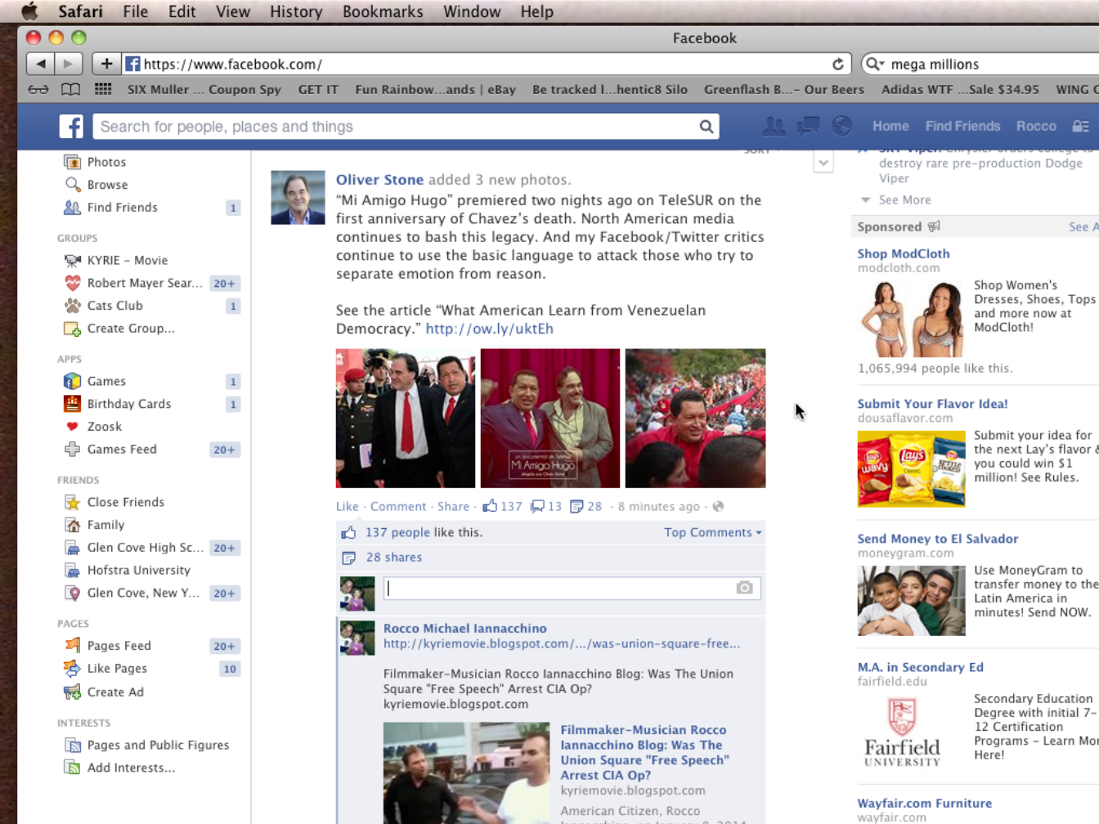
Task: Open the Safari File menu
Action: [x=136, y=11]
